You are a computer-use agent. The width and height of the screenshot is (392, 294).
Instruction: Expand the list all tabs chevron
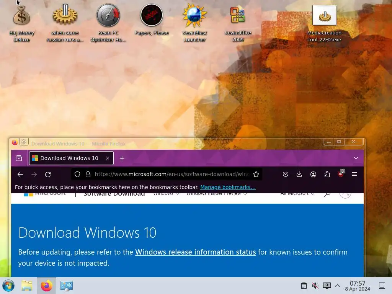(356, 158)
